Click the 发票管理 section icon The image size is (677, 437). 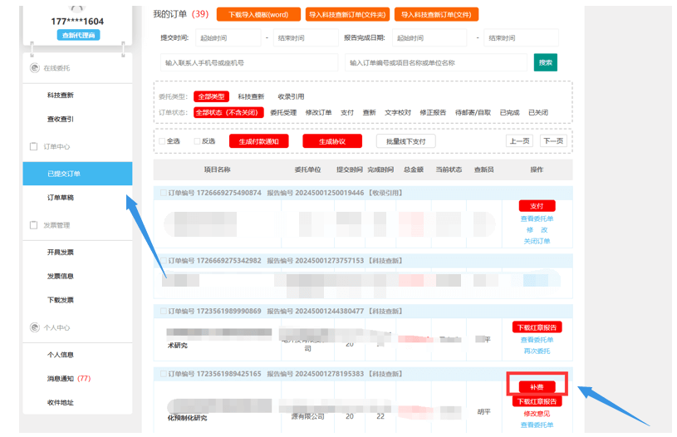coord(34,225)
